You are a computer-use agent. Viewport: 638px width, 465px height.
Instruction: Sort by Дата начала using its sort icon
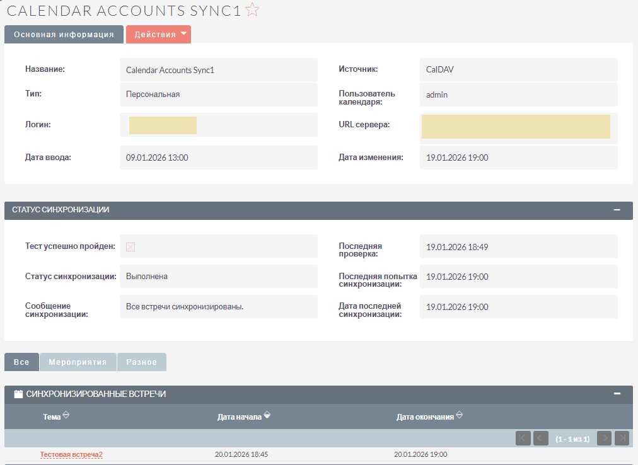click(267, 415)
